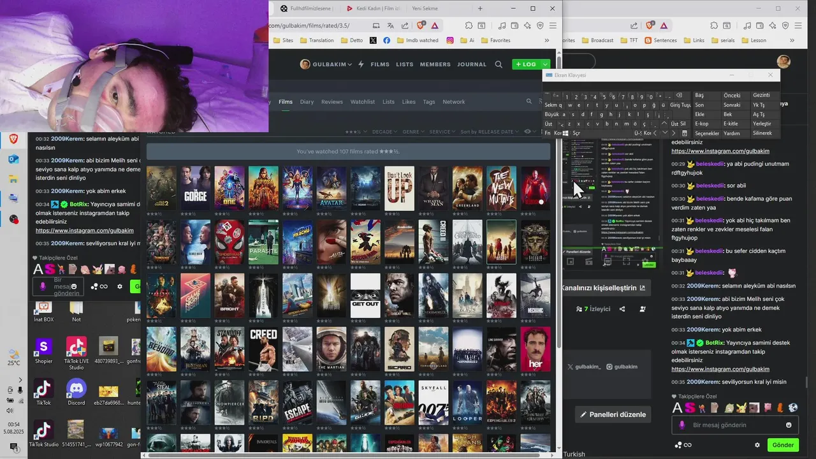
Task: Expand the arrow beside the LOG button
Action: pyautogui.click(x=545, y=64)
